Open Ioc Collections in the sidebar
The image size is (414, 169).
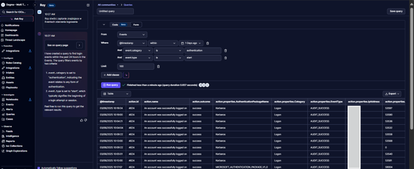[14, 146]
